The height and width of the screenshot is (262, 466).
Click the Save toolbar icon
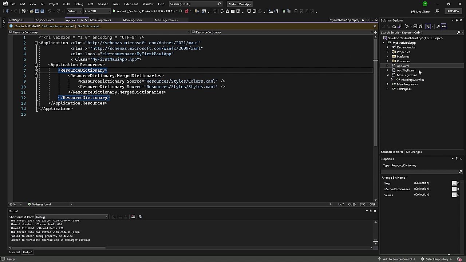pyautogui.click(x=37, y=11)
